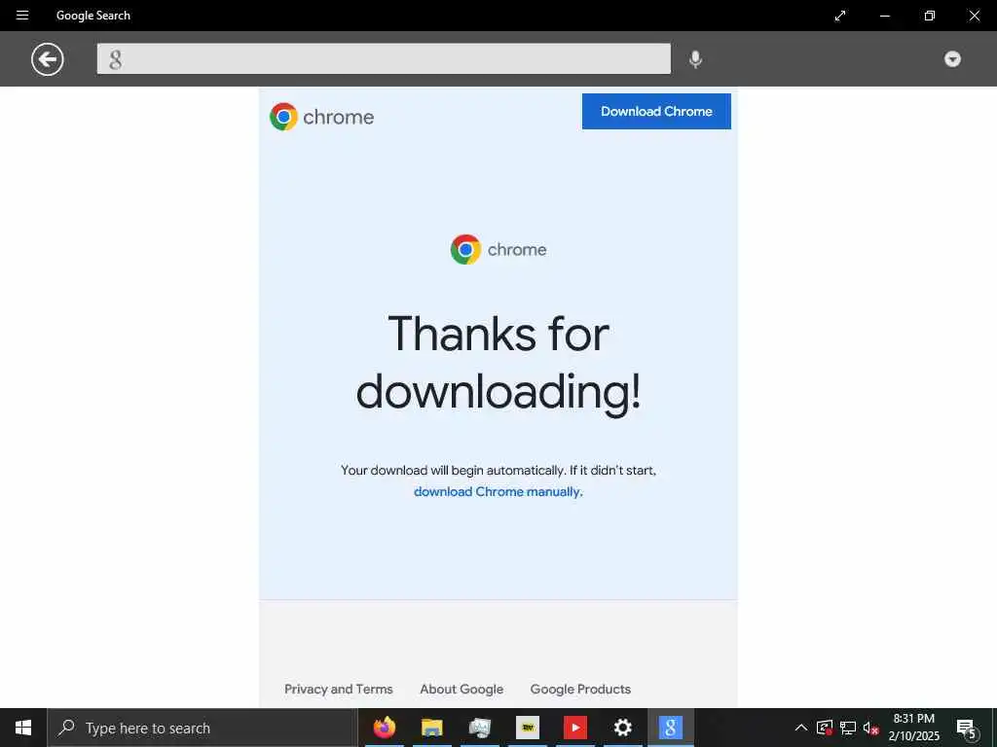
Task: Open the notification center icon
Action: [966, 728]
